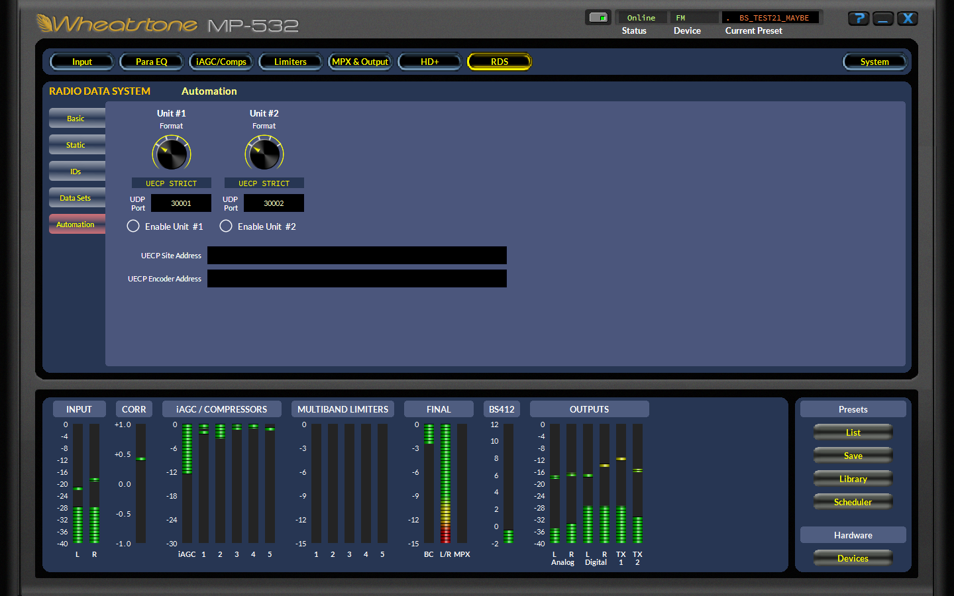Click the iAGC / COMPRESSORS meter header
954x596 pixels.
[222, 409]
